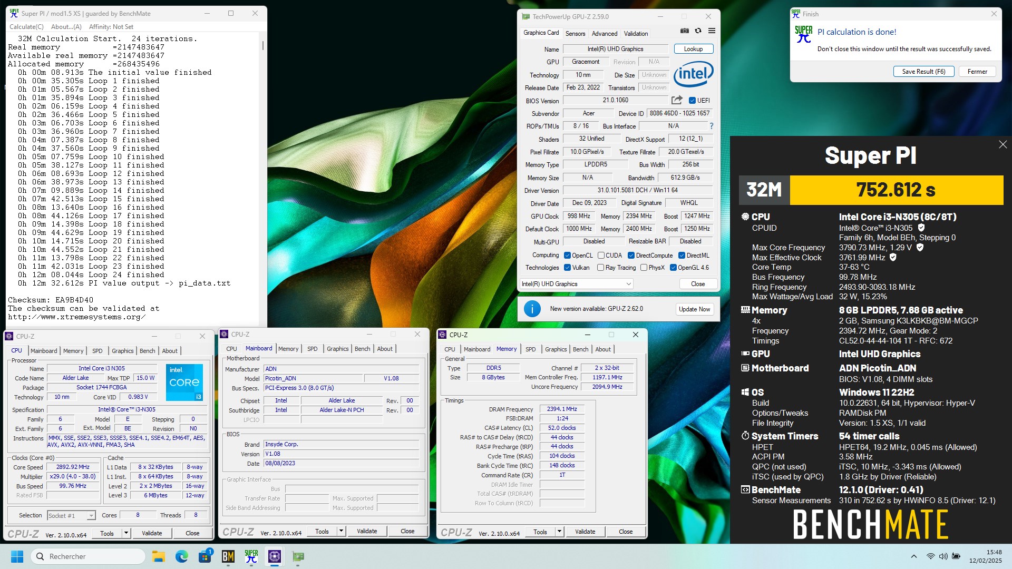Click the 752.612 s result banner
Image resolution: width=1012 pixels, height=569 pixels.
coord(896,190)
